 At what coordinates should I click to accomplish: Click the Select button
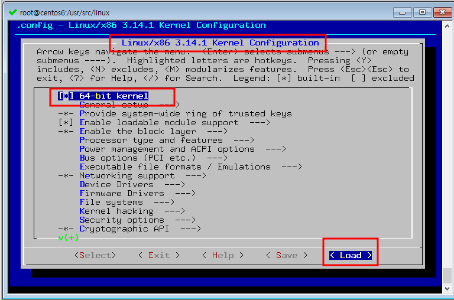click(x=95, y=255)
